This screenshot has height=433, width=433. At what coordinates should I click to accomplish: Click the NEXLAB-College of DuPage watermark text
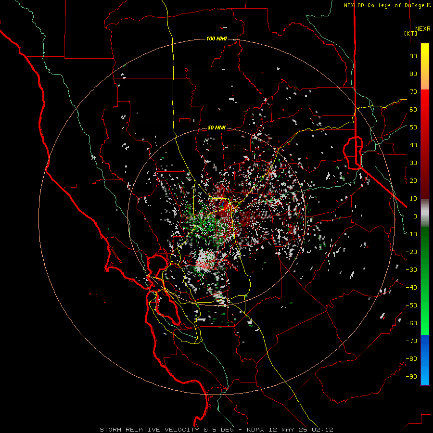[387, 5]
